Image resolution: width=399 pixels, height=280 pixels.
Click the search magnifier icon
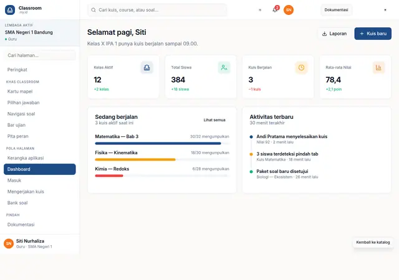click(94, 10)
